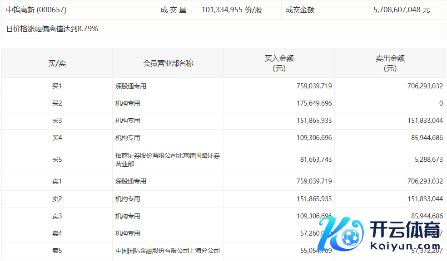Click the 成交量 label cell

coord(174,10)
